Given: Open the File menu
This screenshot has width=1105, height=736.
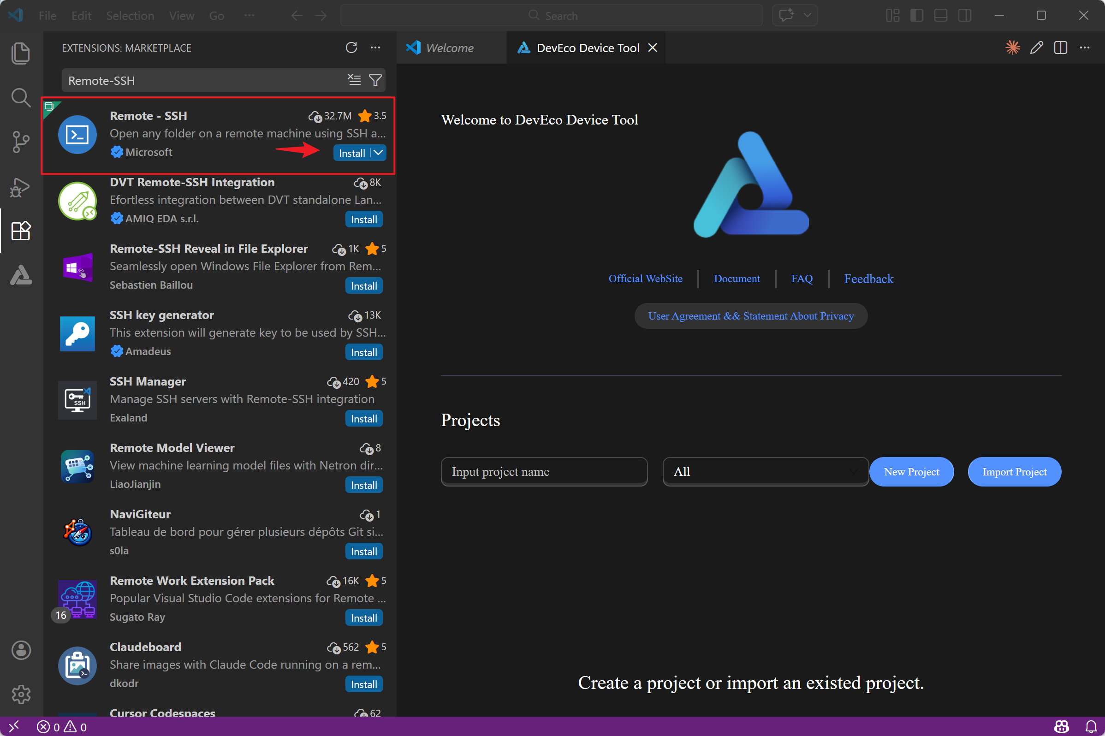Looking at the screenshot, I should click(48, 16).
